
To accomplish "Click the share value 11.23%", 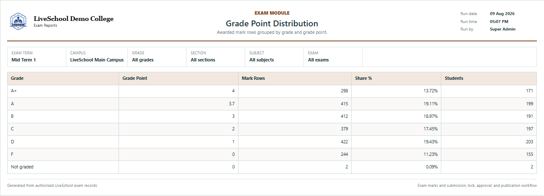I will coord(430,154).
